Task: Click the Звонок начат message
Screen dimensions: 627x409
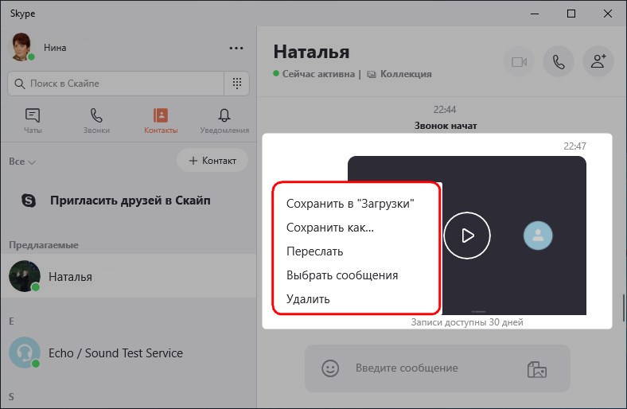Action: tap(446, 126)
